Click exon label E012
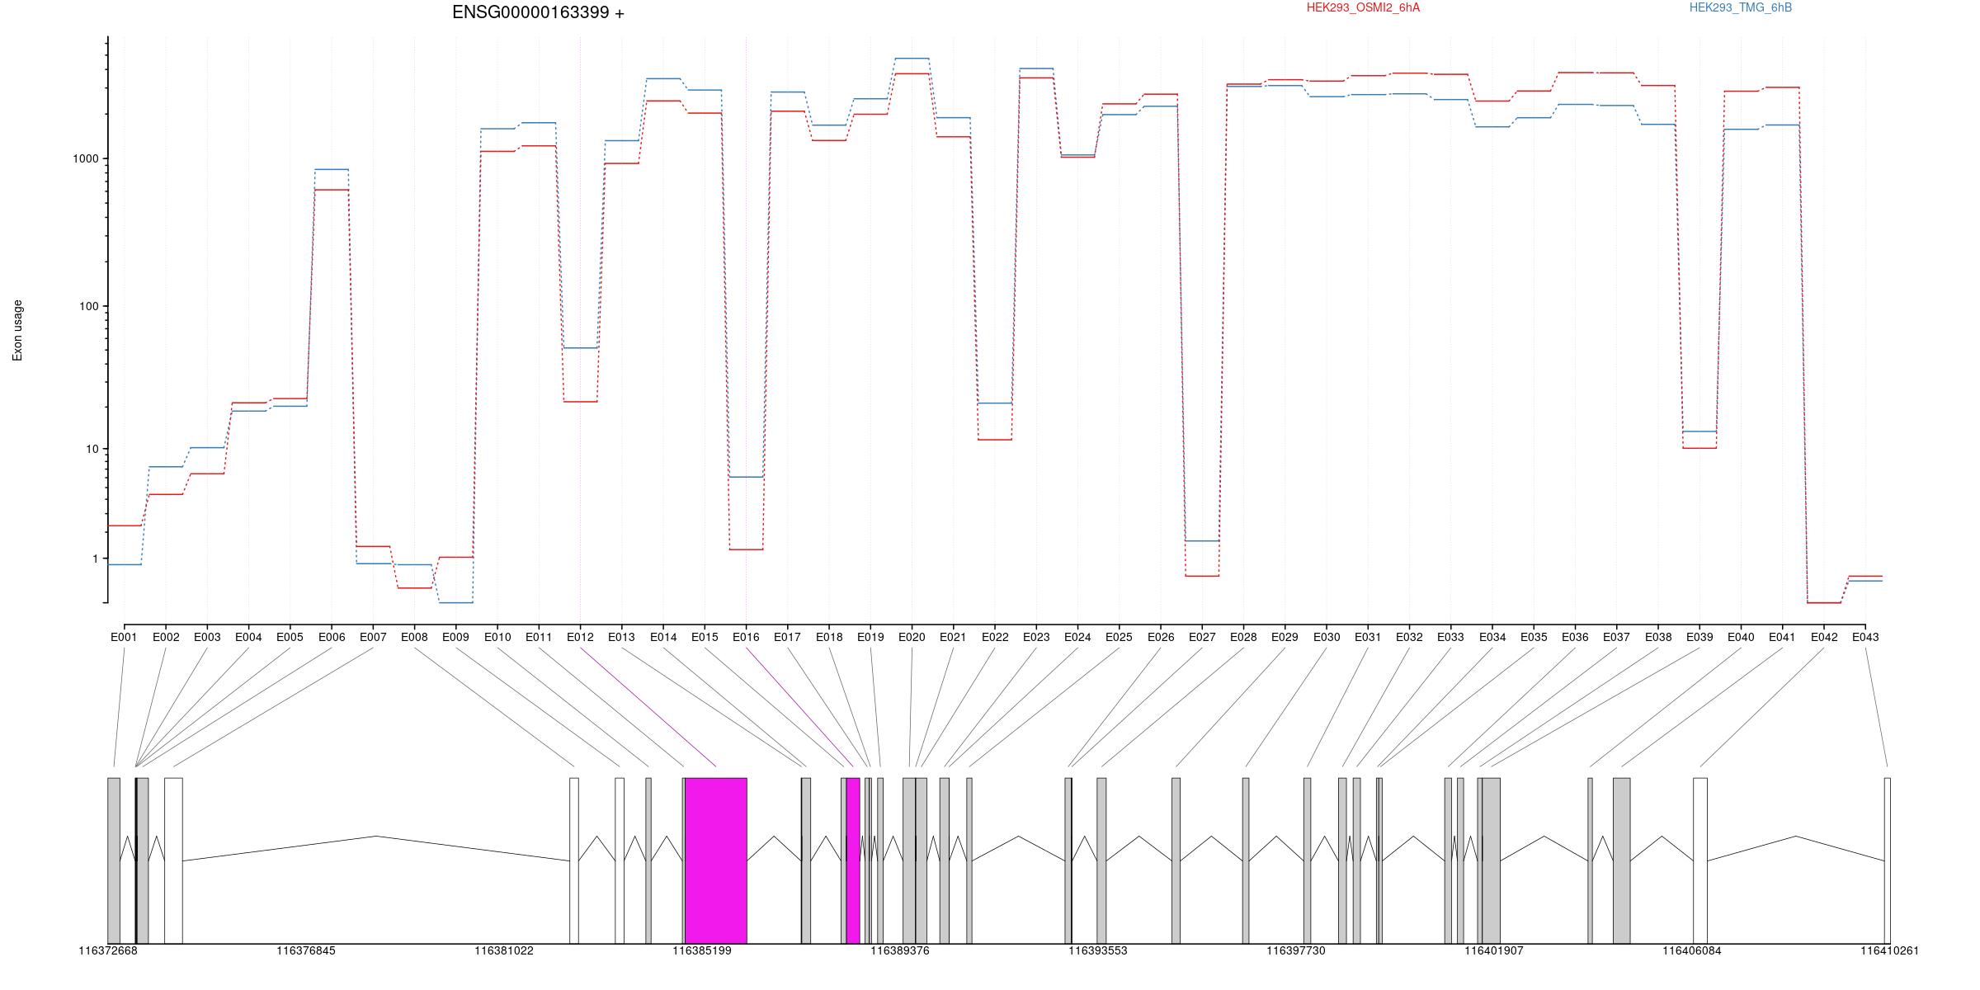The width and height of the screenshot is (1980, 990). tap(580, 637)
